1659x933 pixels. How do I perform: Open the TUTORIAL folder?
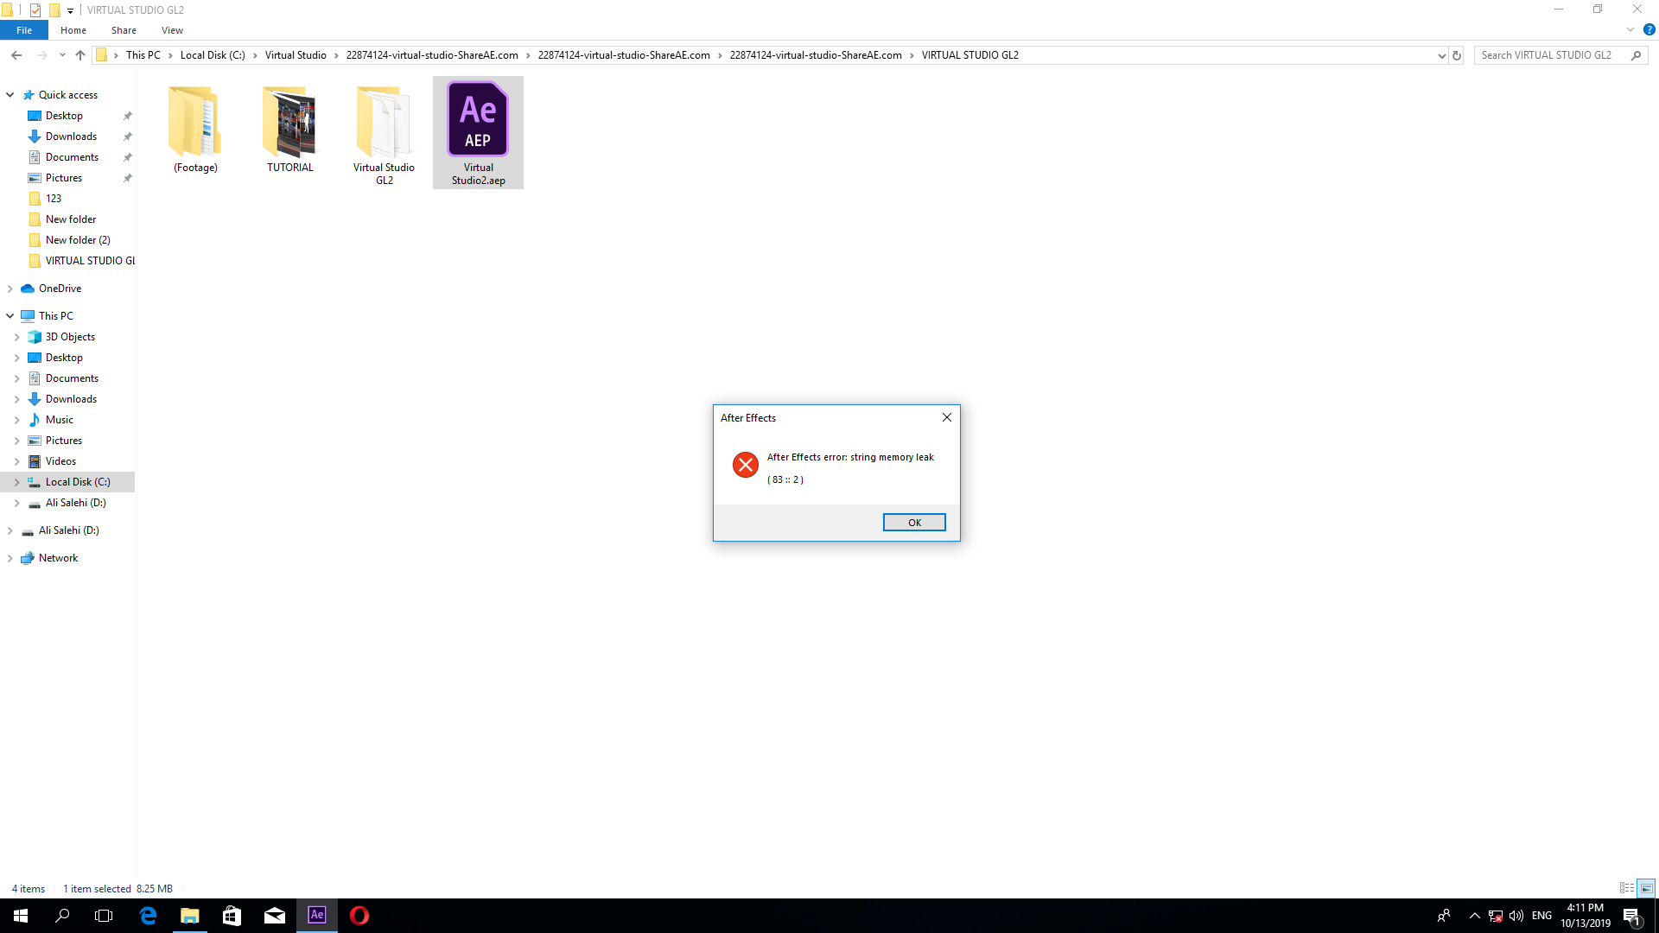coord(290,122)
